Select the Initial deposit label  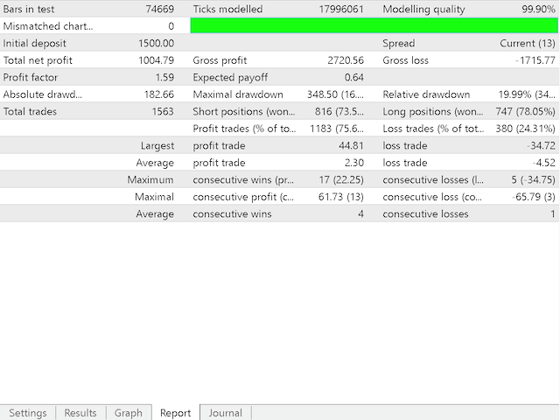coord(35,43)
